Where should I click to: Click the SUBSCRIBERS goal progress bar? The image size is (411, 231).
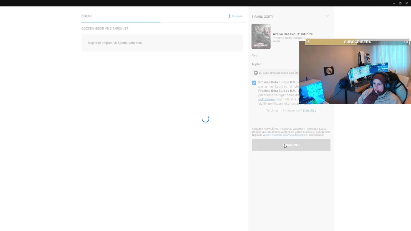[x=357, y=42]
